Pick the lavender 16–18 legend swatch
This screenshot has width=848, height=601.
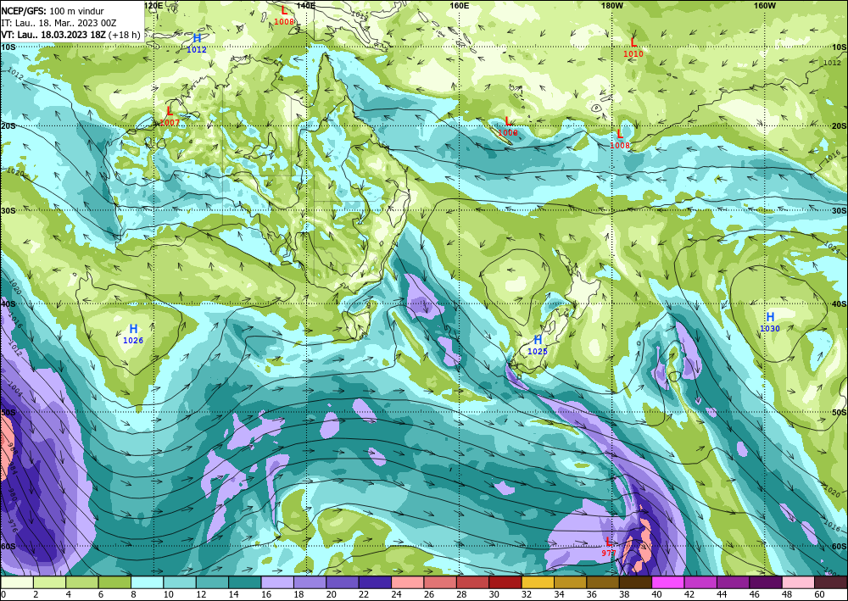(277, 582)
